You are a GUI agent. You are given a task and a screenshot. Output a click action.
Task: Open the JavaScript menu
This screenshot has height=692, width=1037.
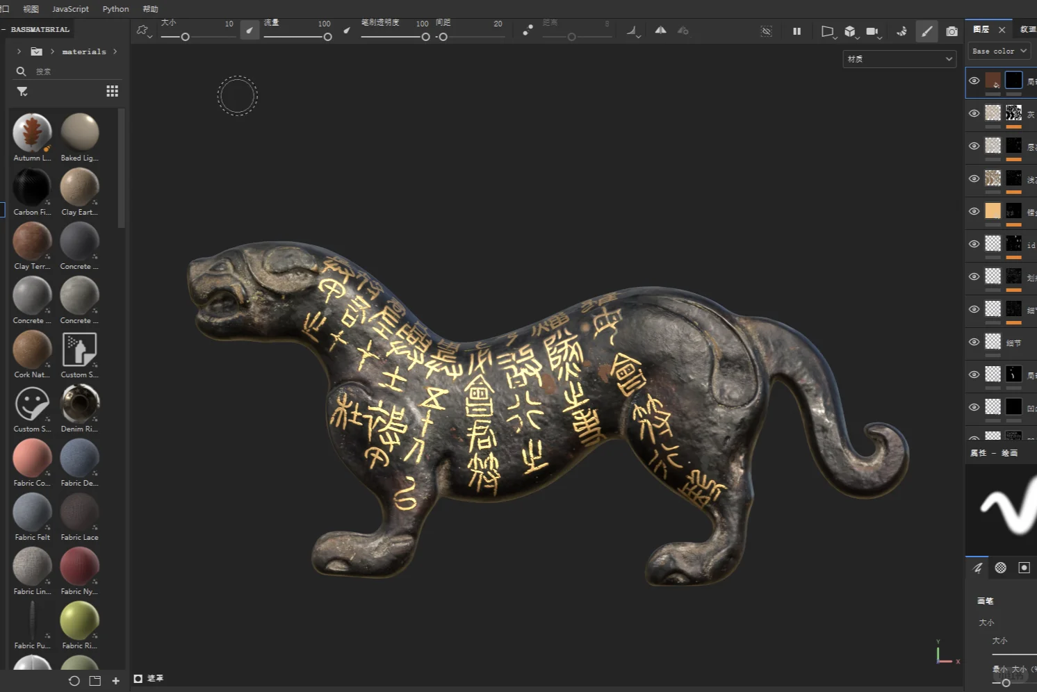point(70,9)
